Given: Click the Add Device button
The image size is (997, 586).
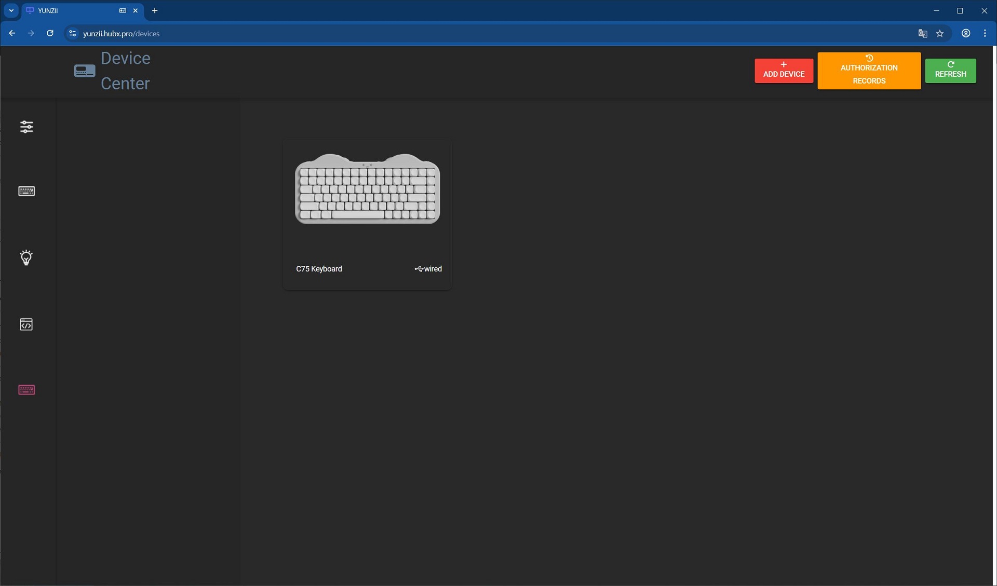Looking at the screenshot, I should 784,71.
